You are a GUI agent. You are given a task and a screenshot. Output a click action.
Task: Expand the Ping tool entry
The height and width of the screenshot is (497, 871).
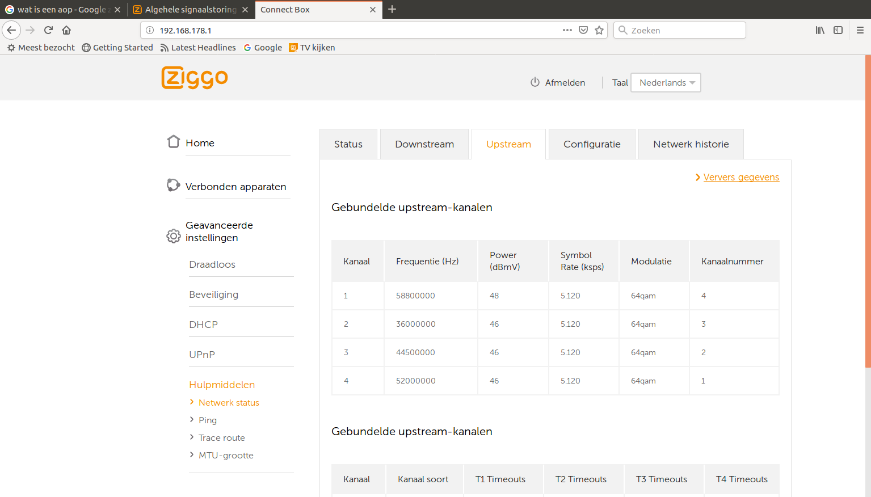[208, 420]
